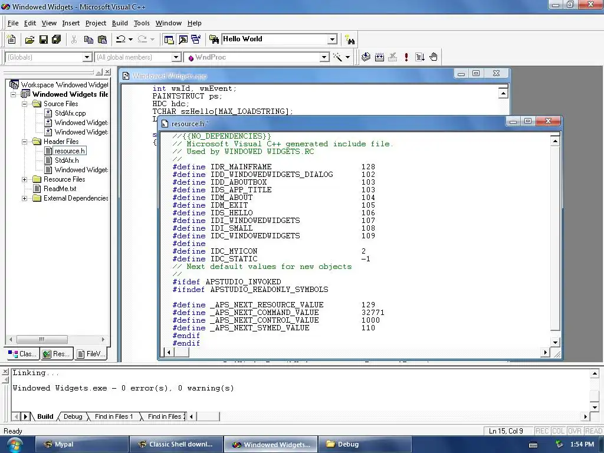Click the Save All icon
The image size is (604, 453).
[57, 40]
